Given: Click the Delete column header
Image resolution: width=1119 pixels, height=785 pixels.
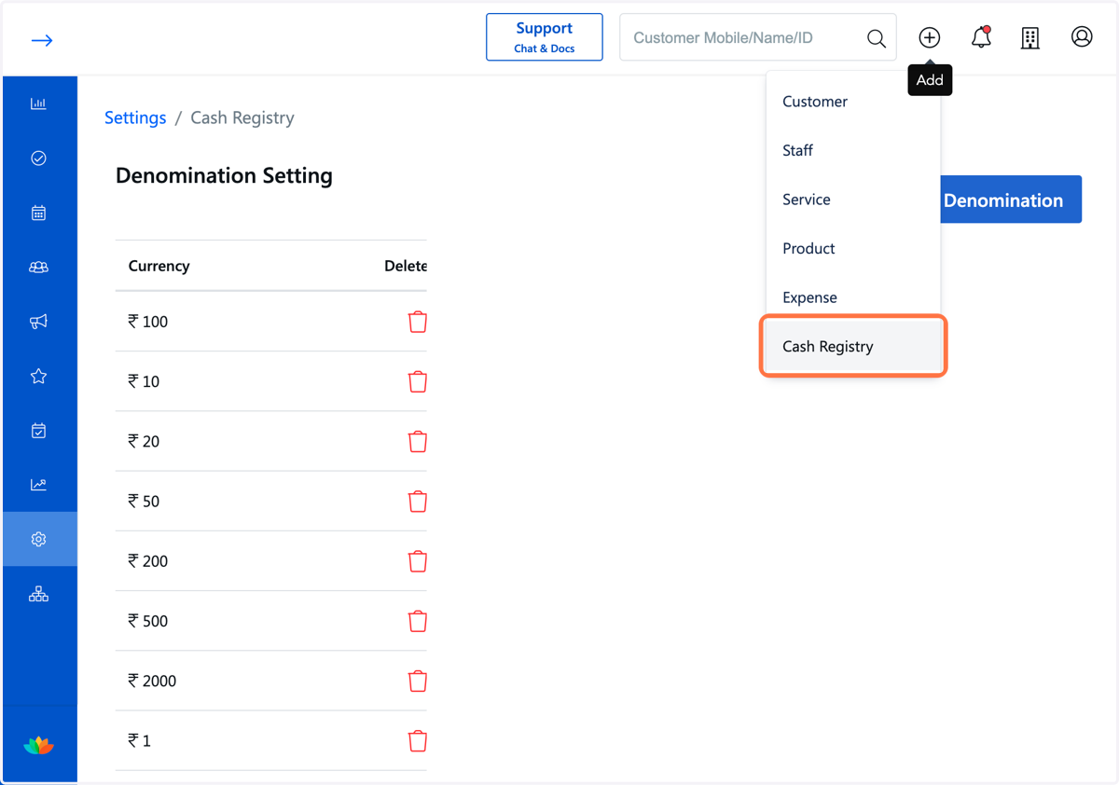Looking at the screenshot, I should 406,266.
